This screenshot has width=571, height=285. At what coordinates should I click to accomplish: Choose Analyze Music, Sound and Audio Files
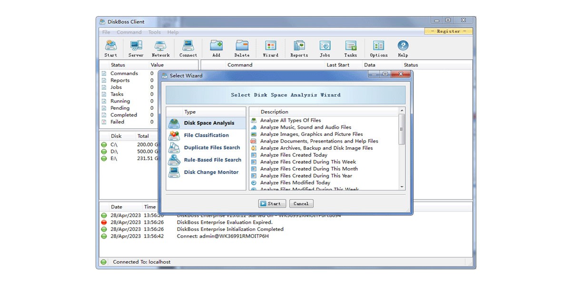point(305,127)
